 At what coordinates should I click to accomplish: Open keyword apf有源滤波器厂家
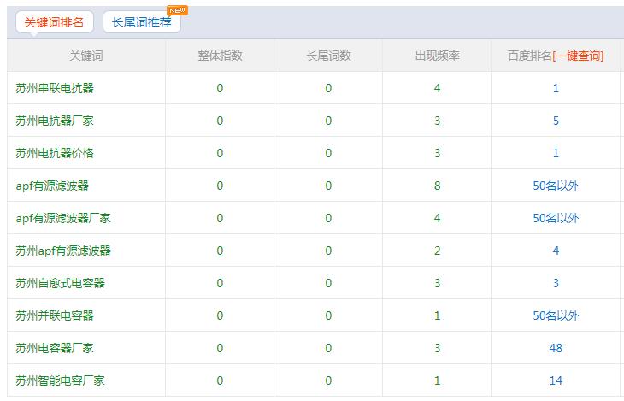pos(63,218)
